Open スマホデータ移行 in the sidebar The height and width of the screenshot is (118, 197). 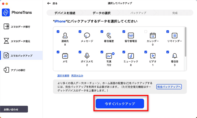(21, 26)
